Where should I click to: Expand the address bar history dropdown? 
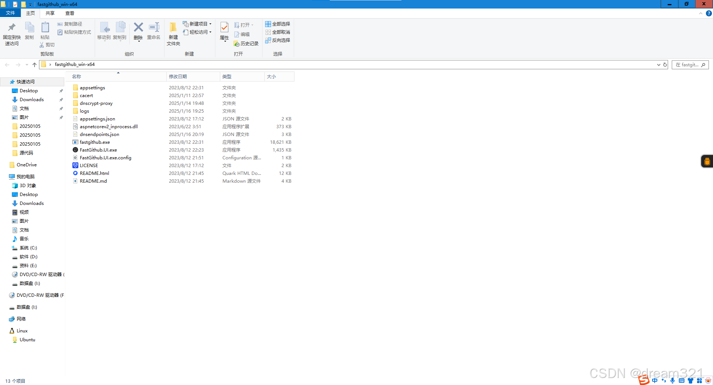tap(658, 64)
